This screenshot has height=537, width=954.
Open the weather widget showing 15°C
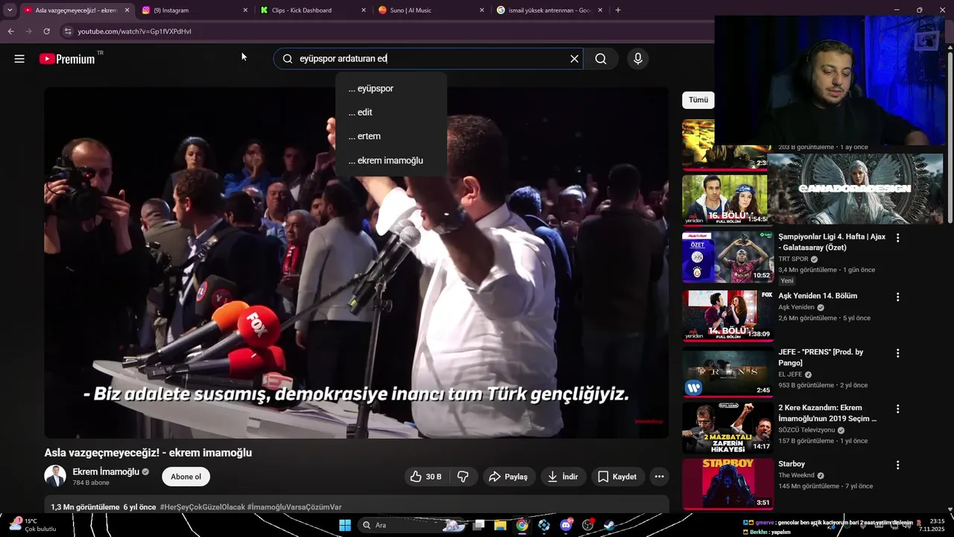pos(33,525)
